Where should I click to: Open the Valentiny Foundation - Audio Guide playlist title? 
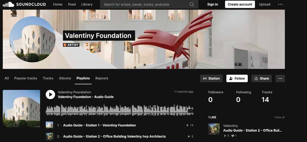coord(86,97)
